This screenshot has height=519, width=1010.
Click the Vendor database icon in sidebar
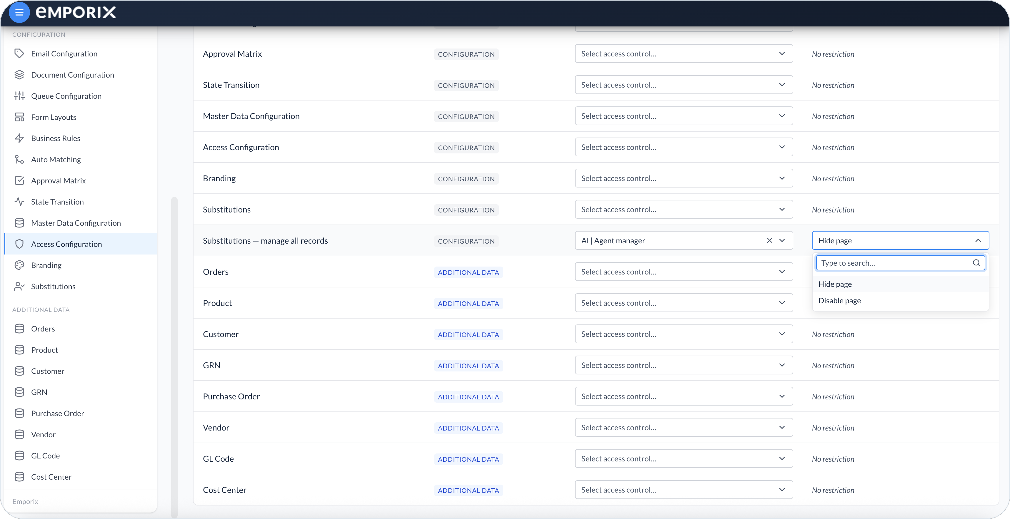(x=19, y=434)
